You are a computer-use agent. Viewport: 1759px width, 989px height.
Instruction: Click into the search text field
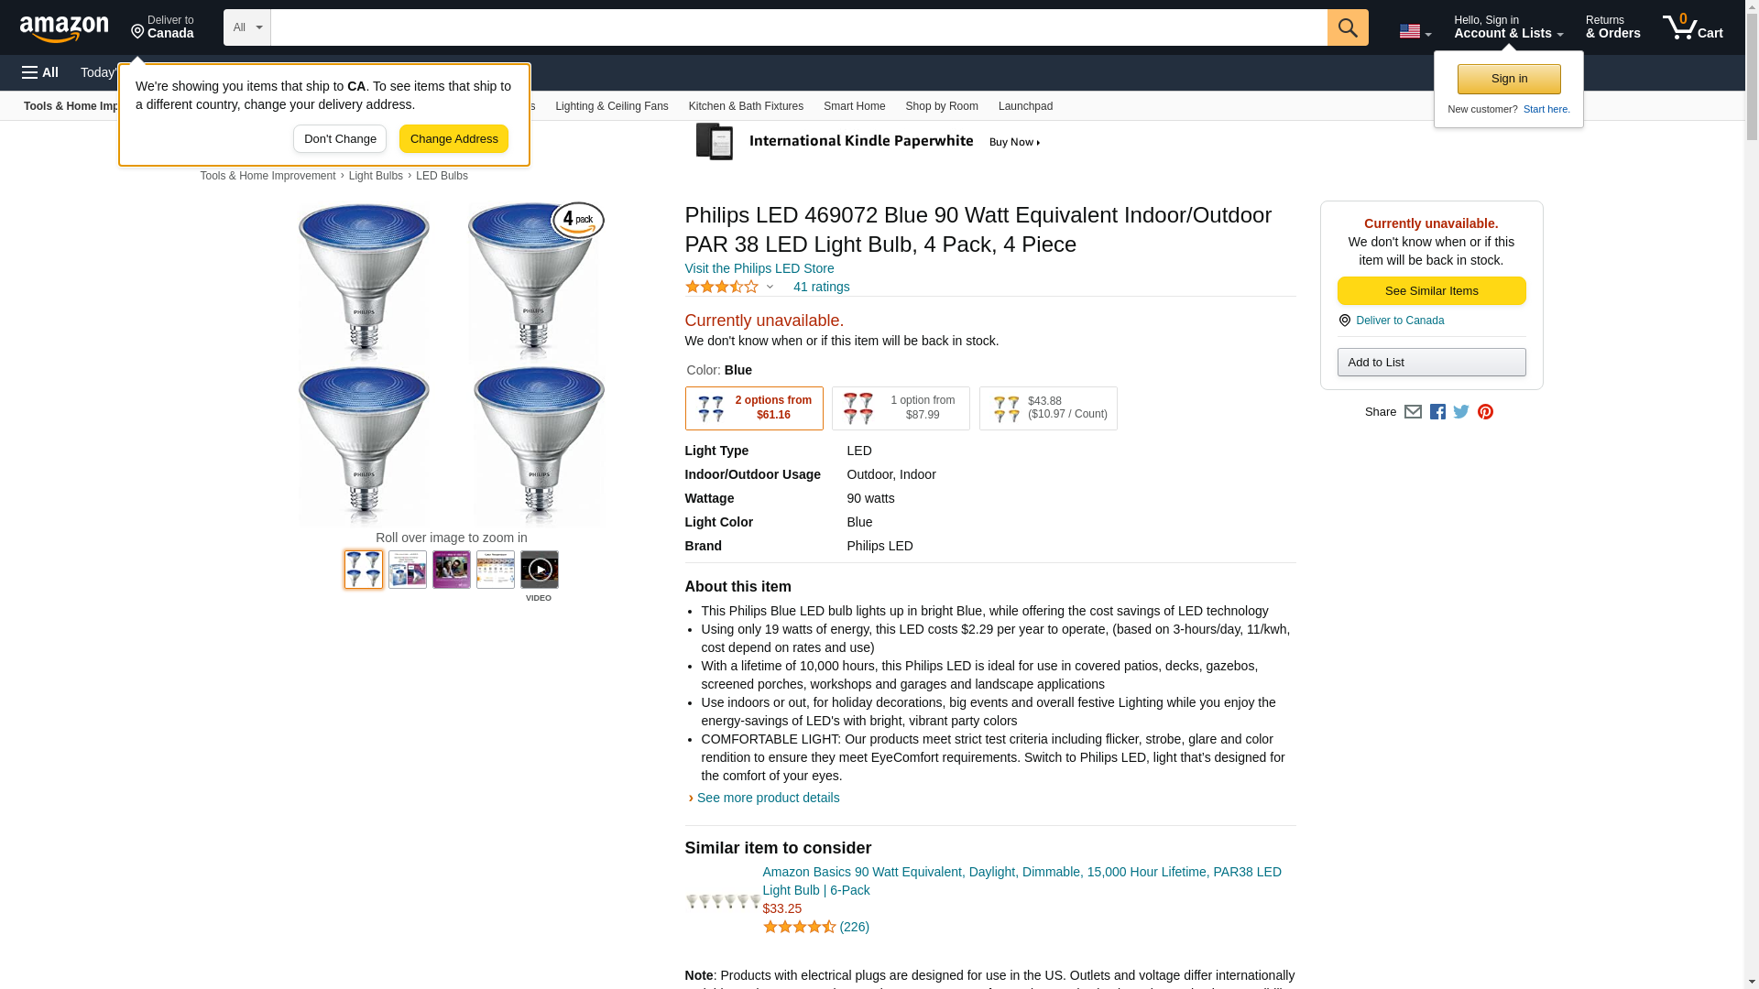798,27
